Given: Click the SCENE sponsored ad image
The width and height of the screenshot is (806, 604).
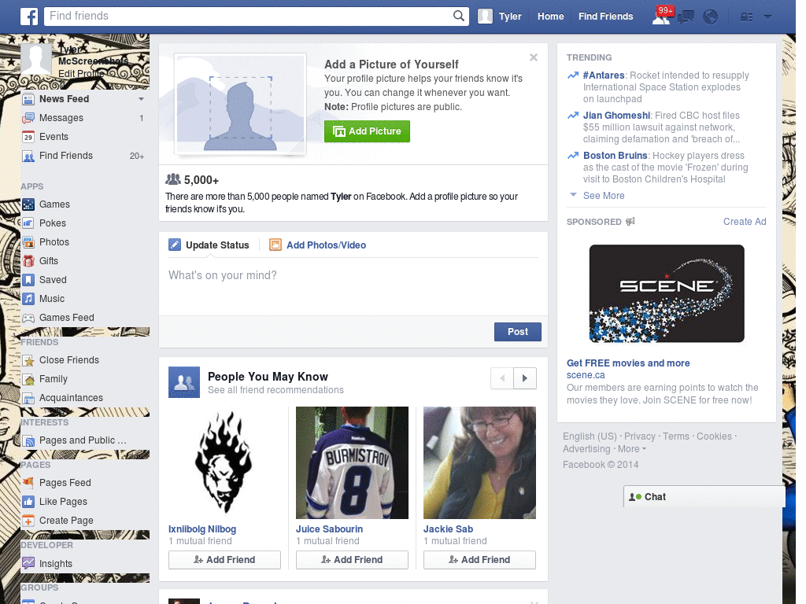Looking at the screenshot, I should coord(667,293).
